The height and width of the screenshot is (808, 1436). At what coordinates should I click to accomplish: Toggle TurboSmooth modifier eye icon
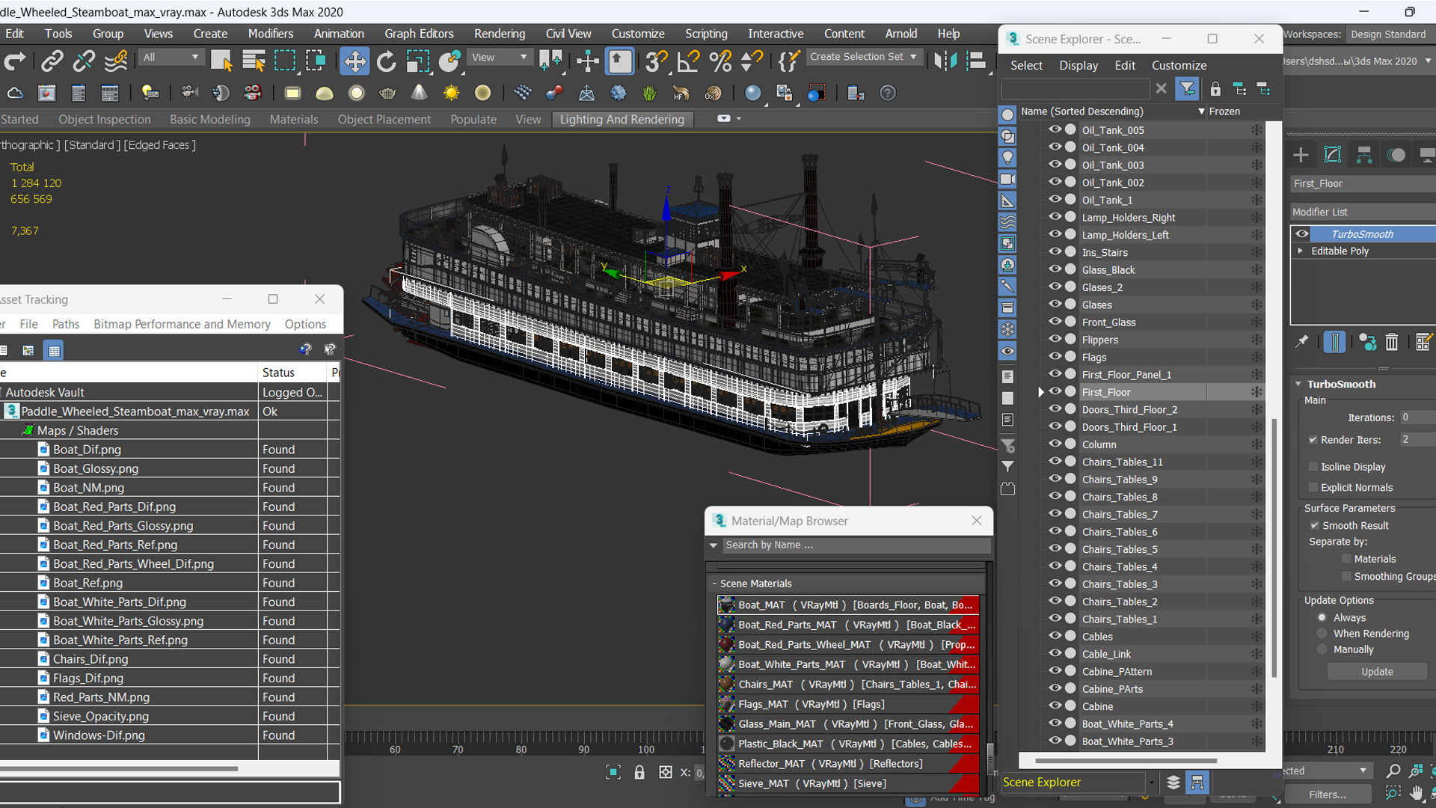(x=1302, y=233)
